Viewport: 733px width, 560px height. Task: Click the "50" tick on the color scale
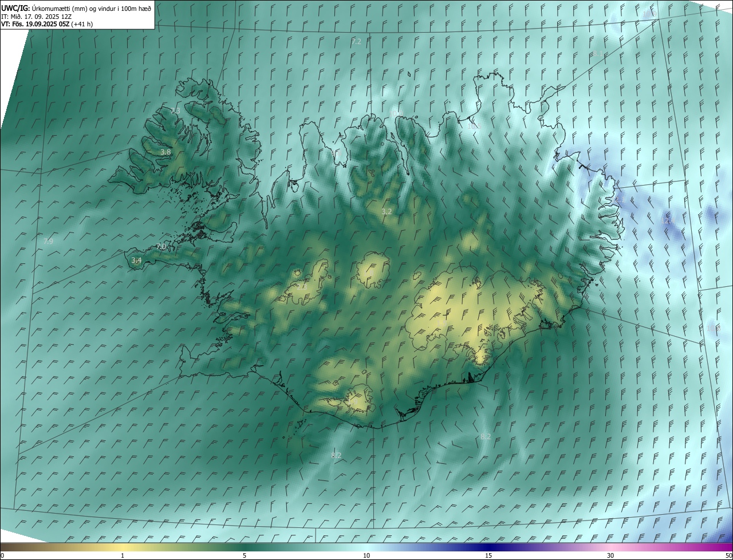(x=728, y=555)
